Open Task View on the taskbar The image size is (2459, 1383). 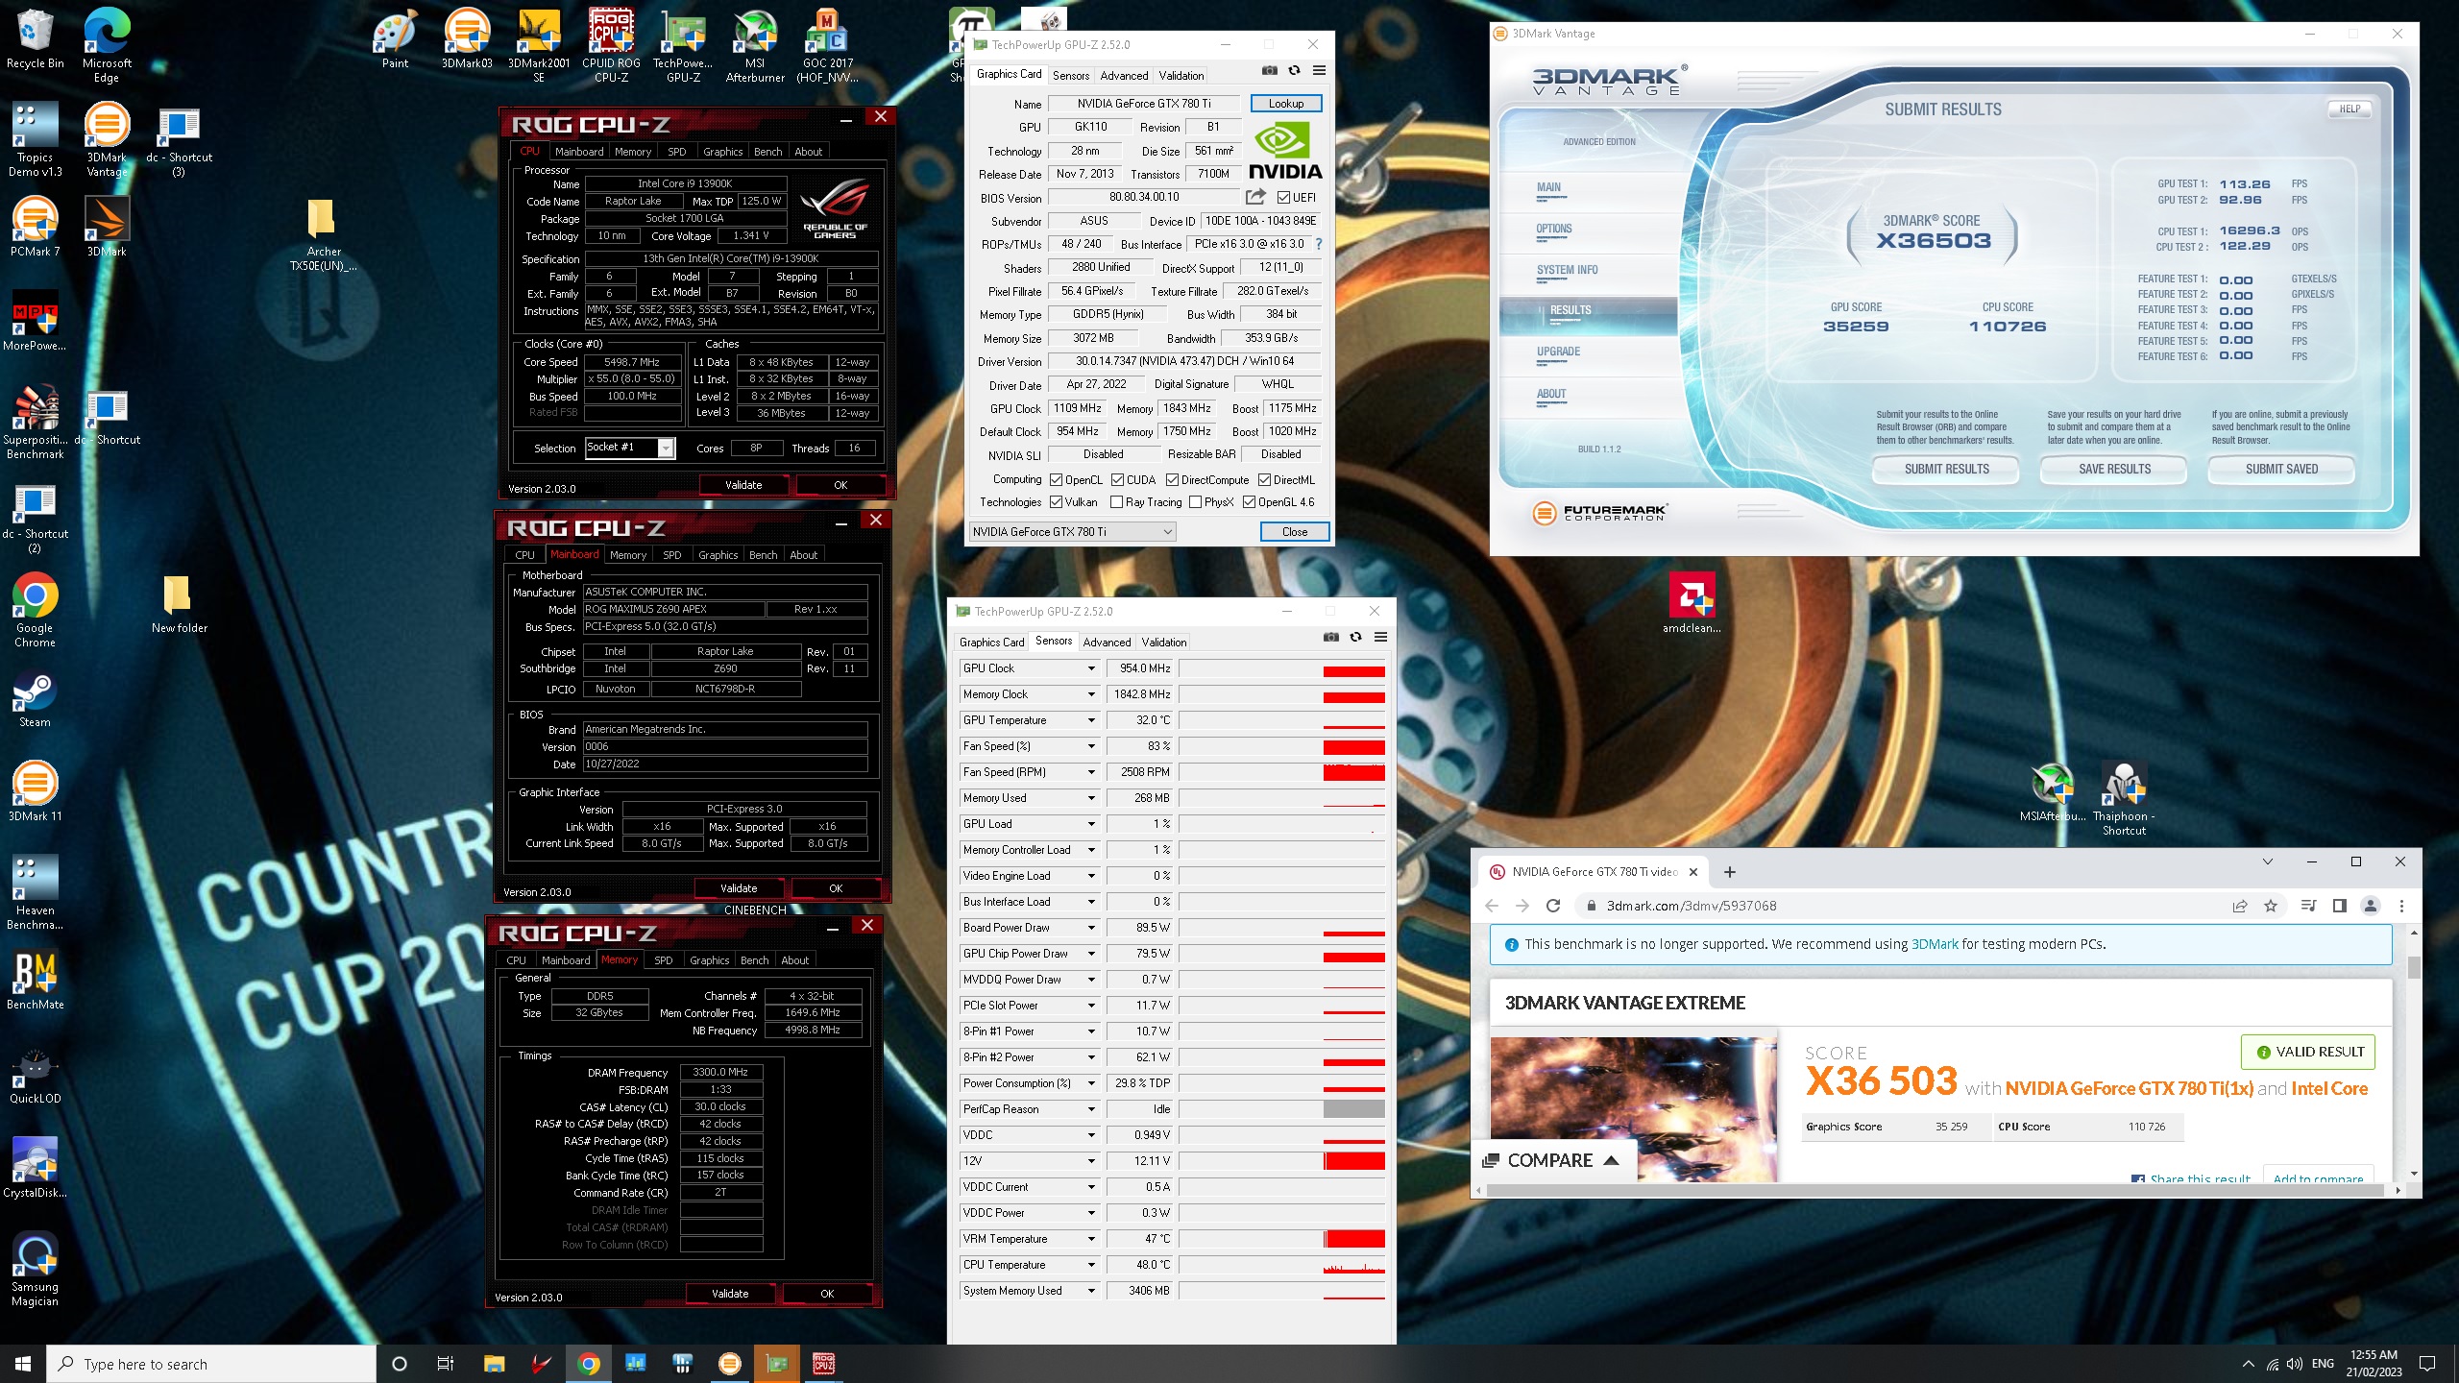click(446, 1364)
